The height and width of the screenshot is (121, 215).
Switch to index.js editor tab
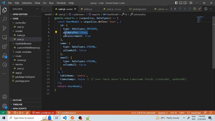(88, 9)
